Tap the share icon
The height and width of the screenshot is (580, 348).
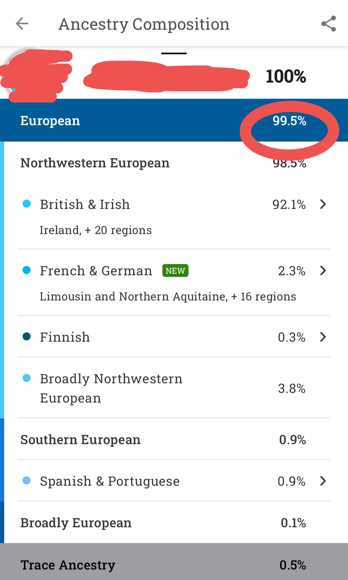[328, 24]
